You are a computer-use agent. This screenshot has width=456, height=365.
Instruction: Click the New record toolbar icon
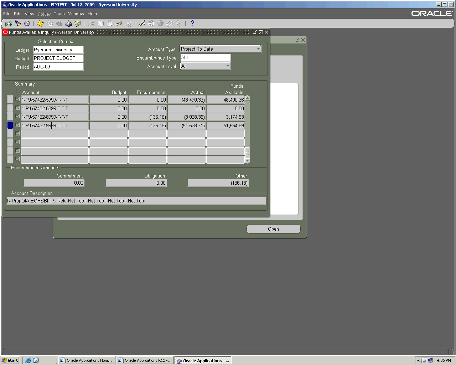click(x=9, y=24)
